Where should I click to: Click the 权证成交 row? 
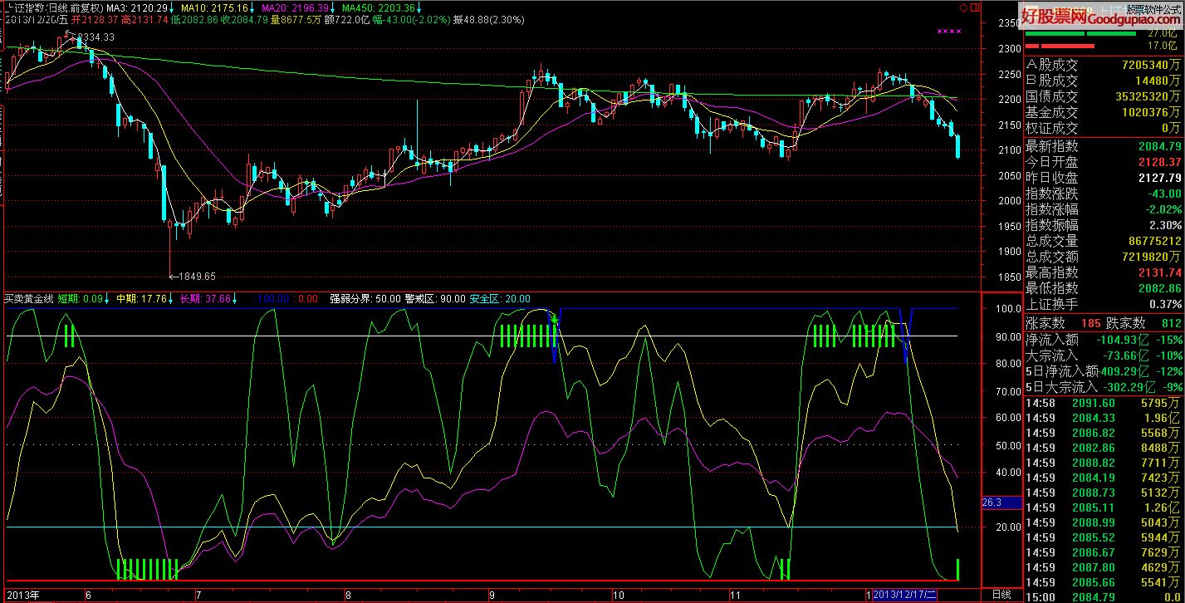(1104, 128)
